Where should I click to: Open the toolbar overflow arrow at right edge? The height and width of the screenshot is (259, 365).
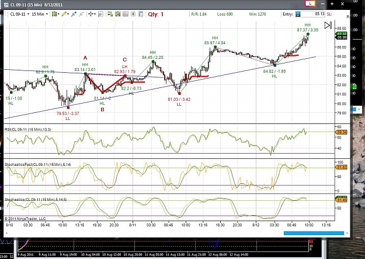348,16
